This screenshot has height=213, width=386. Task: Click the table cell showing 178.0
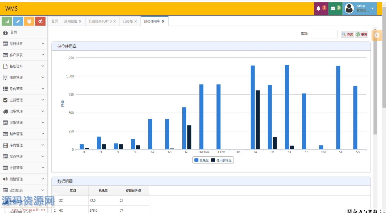pyautogui.click(x=104, y=210)
